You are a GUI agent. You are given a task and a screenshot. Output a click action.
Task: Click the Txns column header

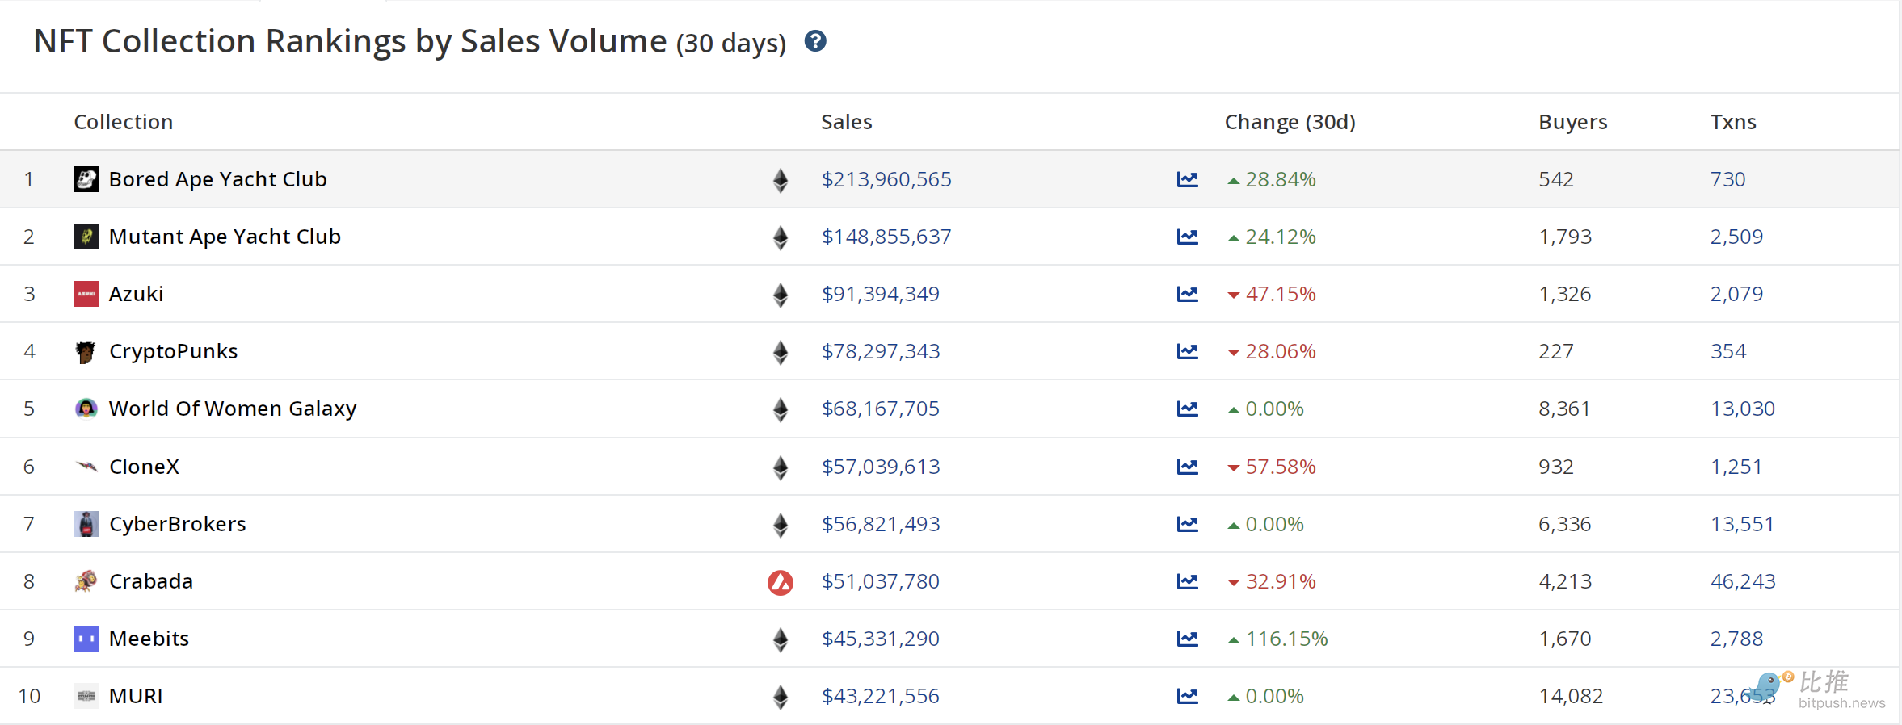coord(1734,122)
